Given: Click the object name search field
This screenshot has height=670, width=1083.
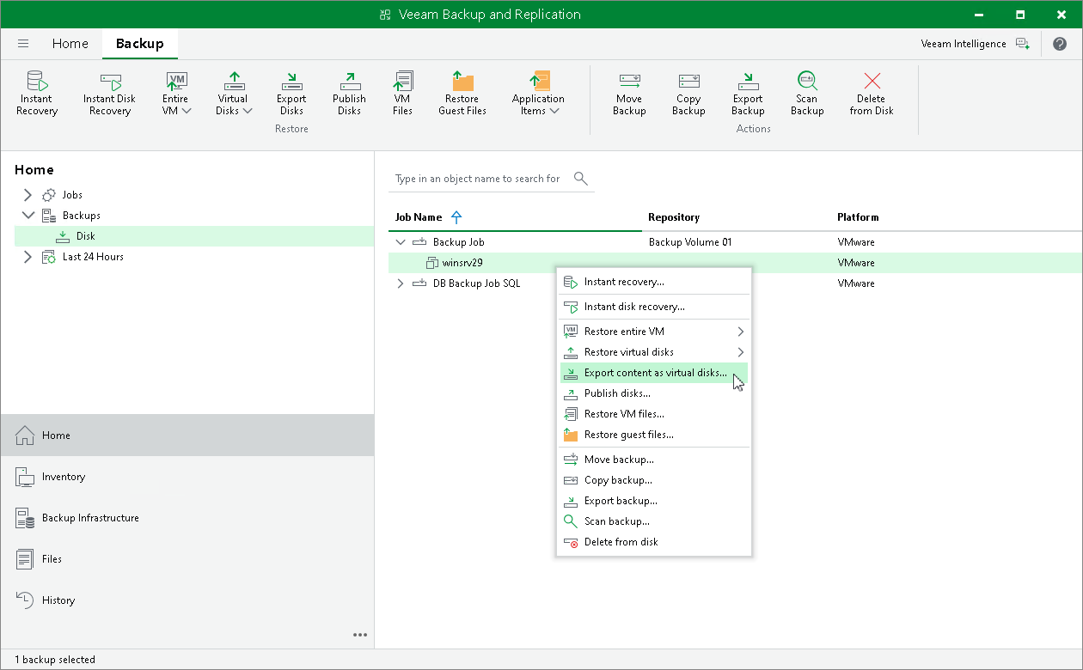Looking at the screenshot, I should (478, 179).
